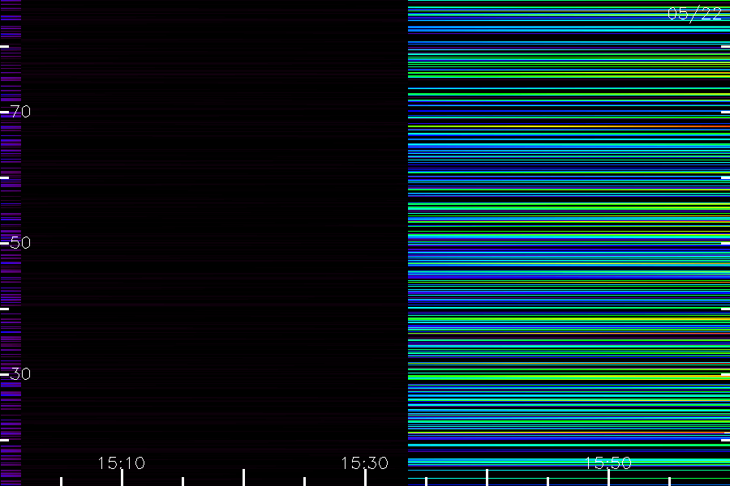Click the 15:30 time label
Image resolution: width=730 pixels, height=486 pixels.
pyautogui.click(x=364, y=463)
